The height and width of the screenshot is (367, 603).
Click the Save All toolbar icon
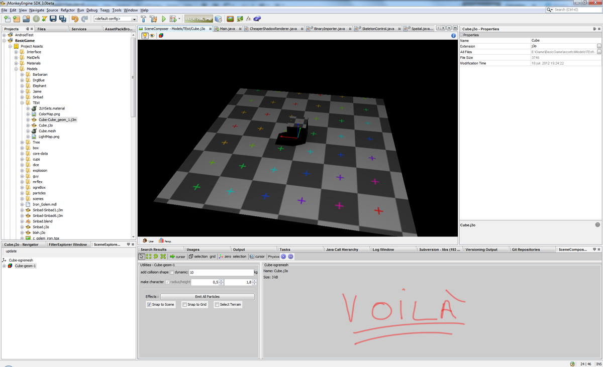(x=62, y=19)
